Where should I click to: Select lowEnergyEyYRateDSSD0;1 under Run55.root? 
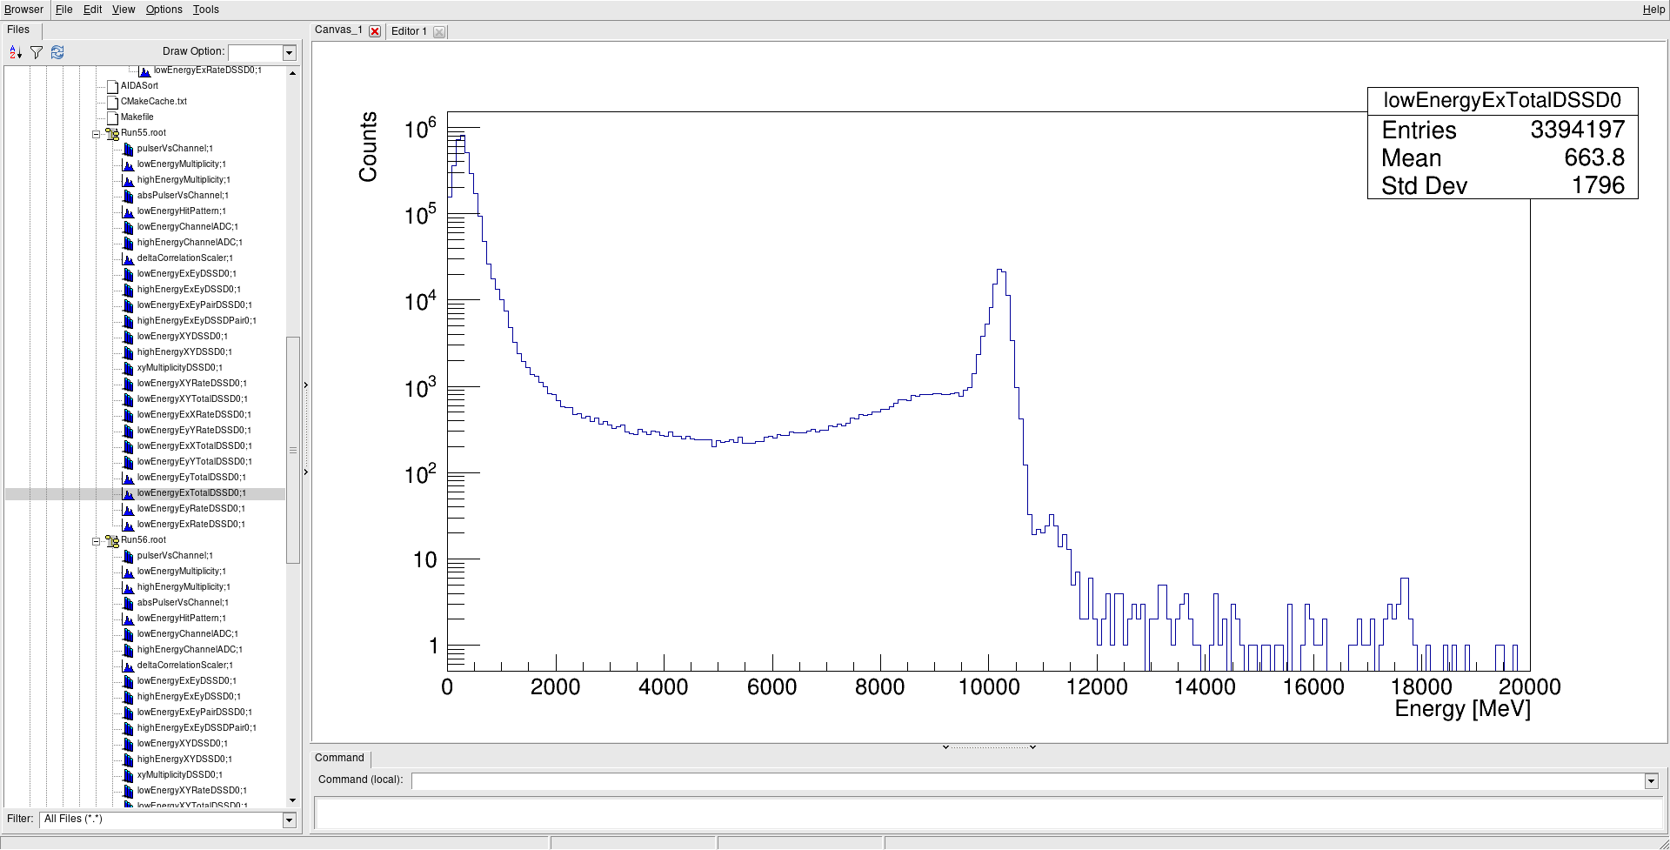(x=194, y=431)
